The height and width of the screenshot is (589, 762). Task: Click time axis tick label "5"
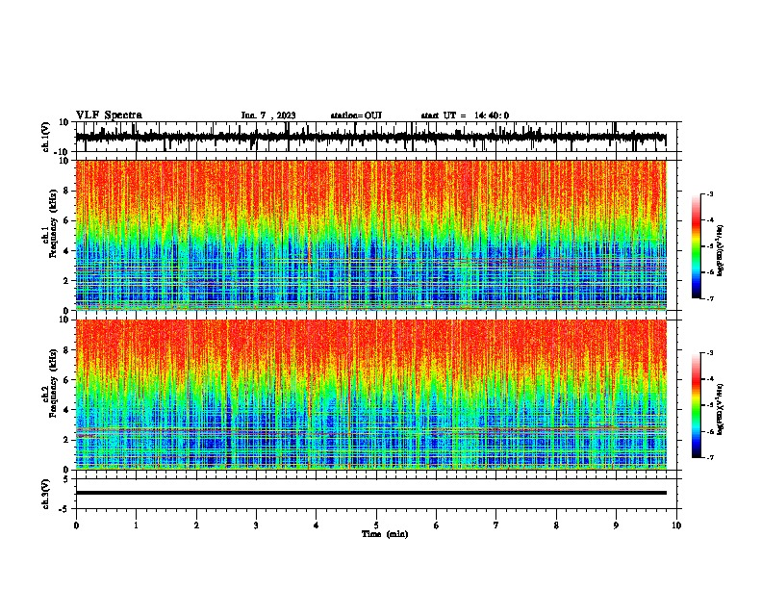pos(376,525)
